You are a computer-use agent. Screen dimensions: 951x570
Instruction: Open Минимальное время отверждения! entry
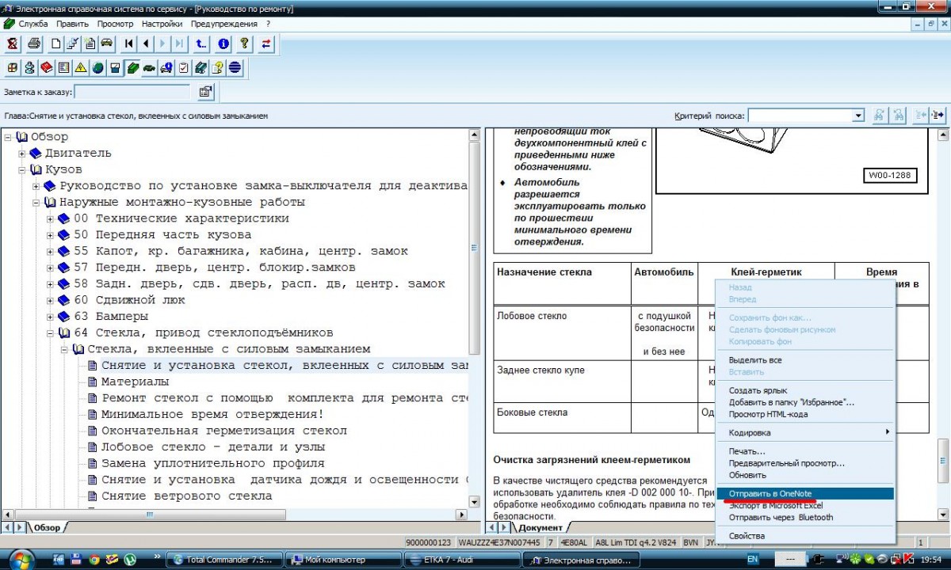[212, 414]
